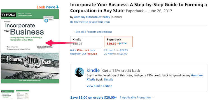210x100 pixels.
Task: Click the kindle logo in the credit box
Action: point(93,70)
